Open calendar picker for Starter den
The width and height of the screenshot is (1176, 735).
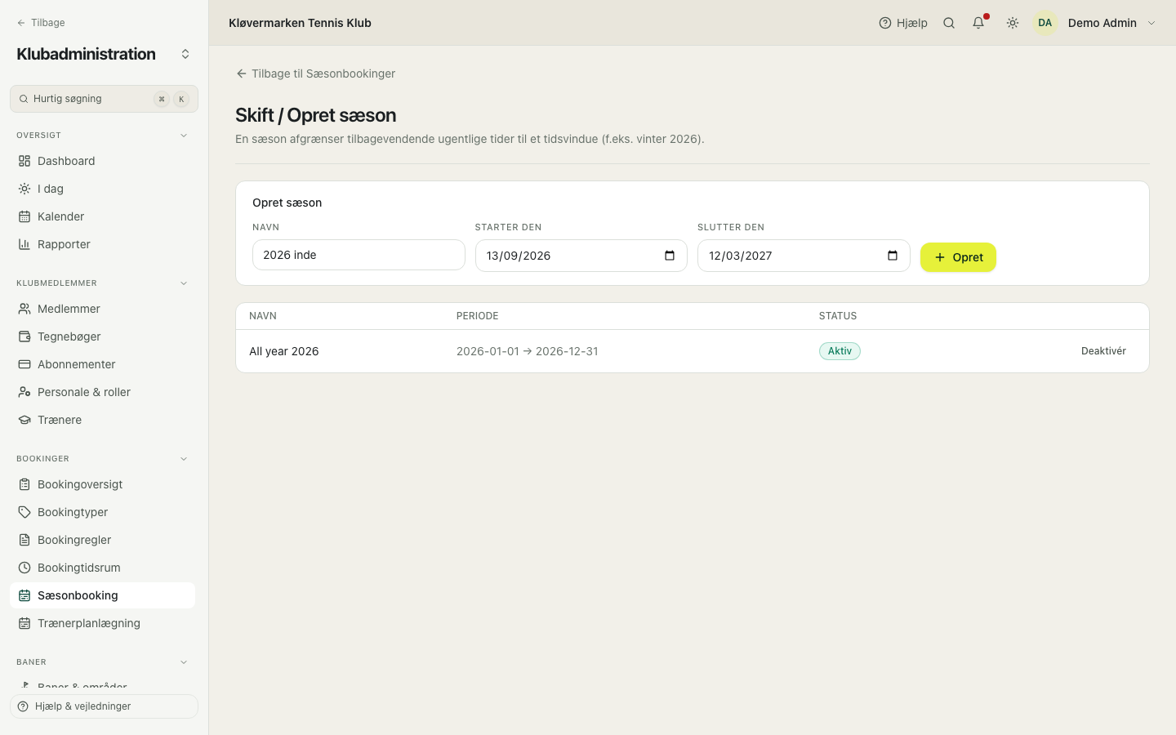tap(670, 256)
